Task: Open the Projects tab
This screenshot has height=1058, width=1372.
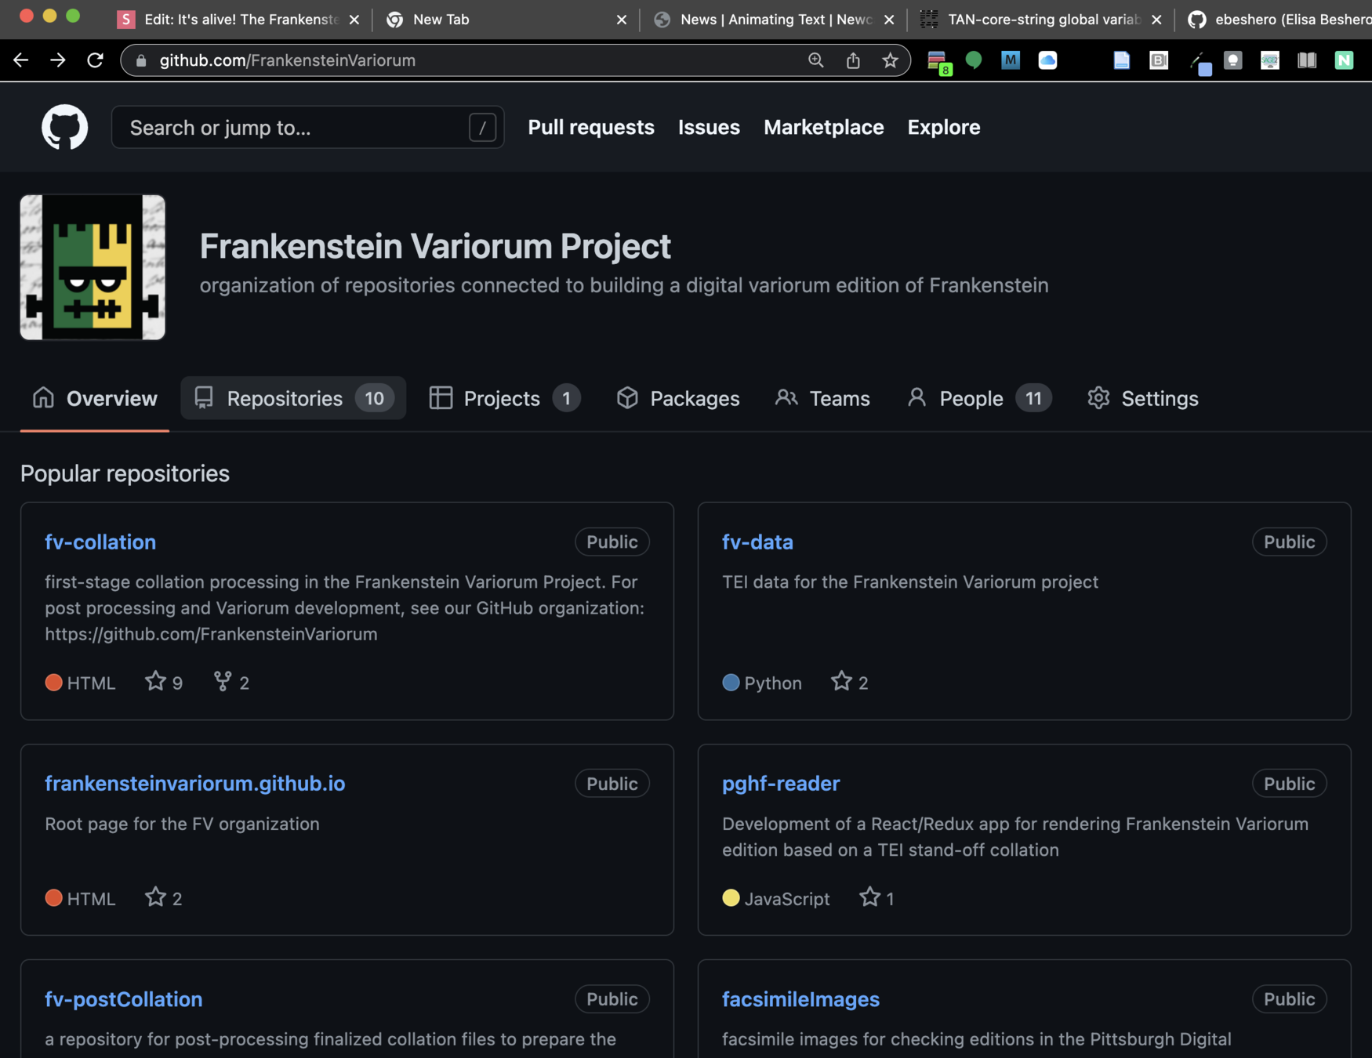Action: (505, 398)
